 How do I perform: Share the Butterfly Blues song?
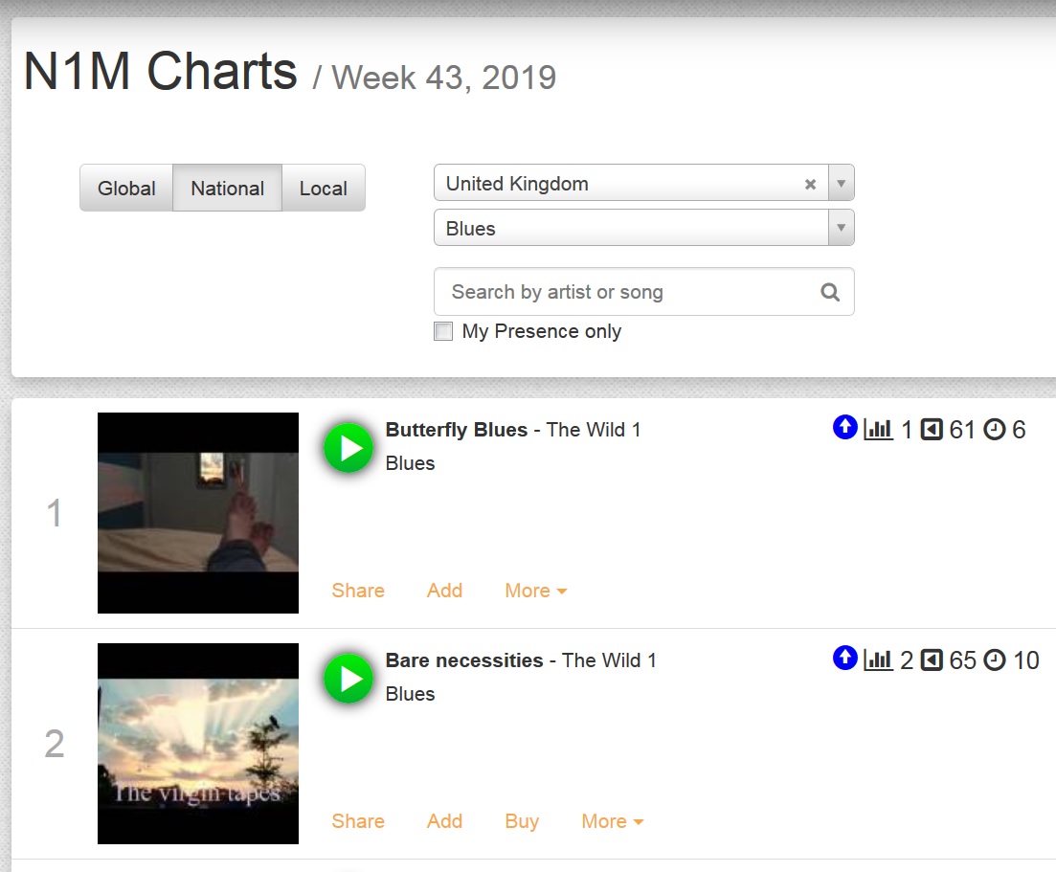tap(358, 591)
